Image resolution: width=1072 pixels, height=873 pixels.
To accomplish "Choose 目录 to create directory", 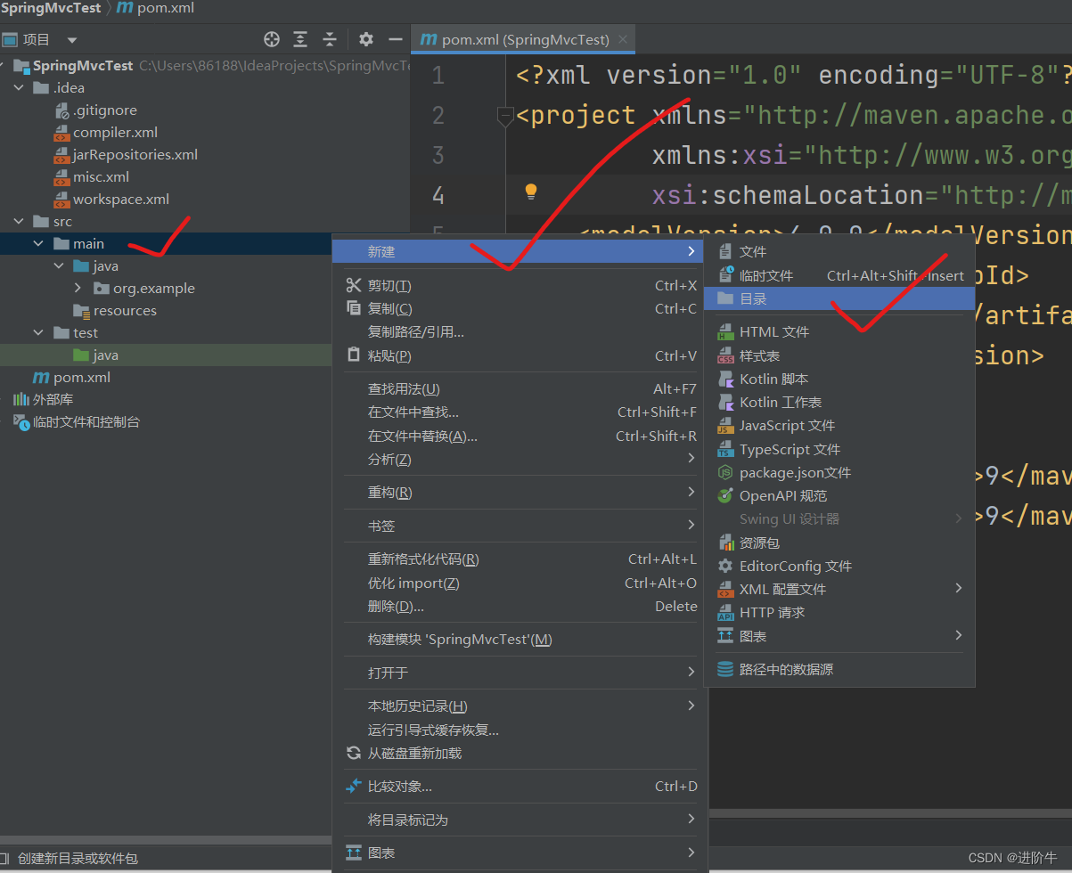I will point(839,299).
